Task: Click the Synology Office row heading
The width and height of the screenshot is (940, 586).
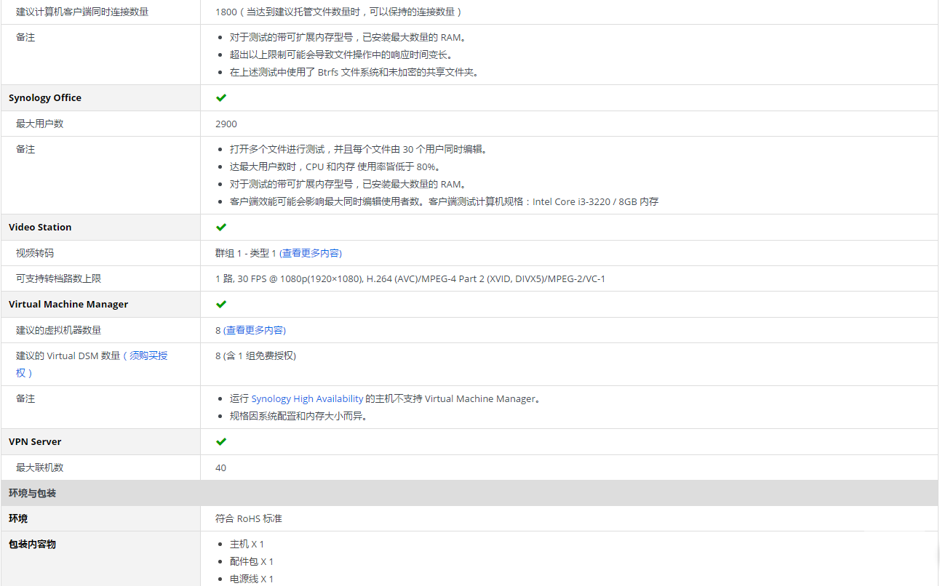Action: point(45,97)
